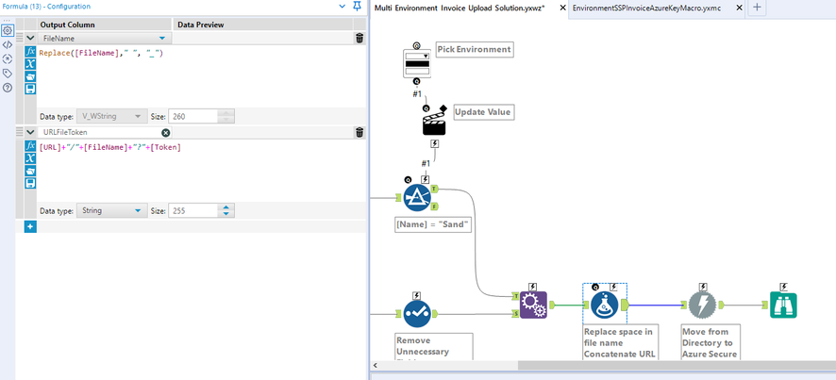836x380 pixels.
Task: Click the drag handle of FileName expression
Action: [19, 38]
